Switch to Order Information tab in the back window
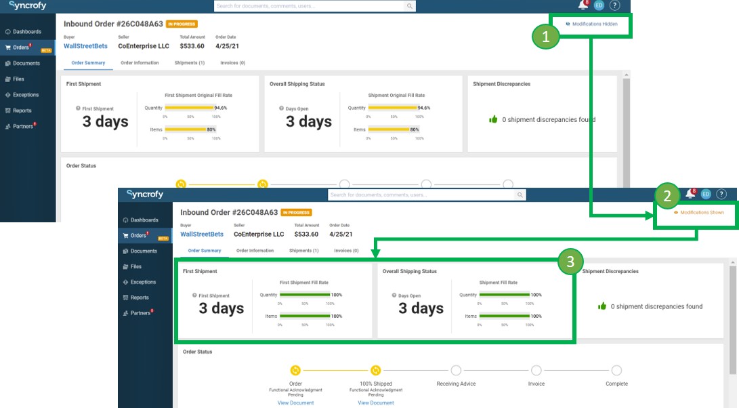Image resolution: width=739 pixels, height=408 pixels. (x=140, y=63)
